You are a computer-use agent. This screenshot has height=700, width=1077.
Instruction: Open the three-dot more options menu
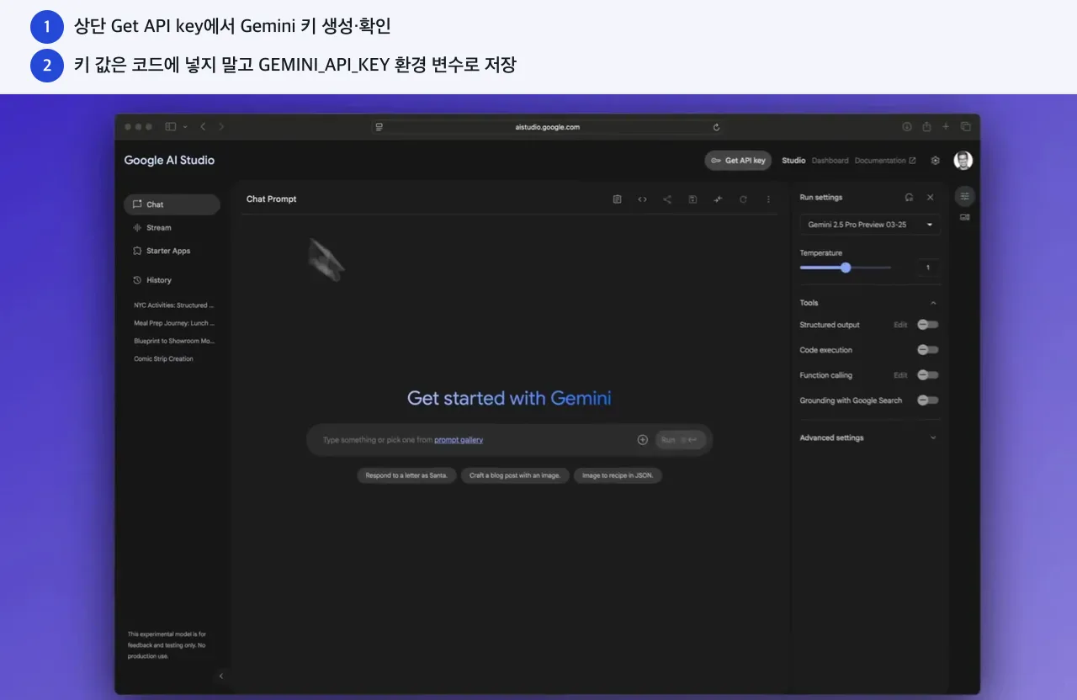coord(767,199)
